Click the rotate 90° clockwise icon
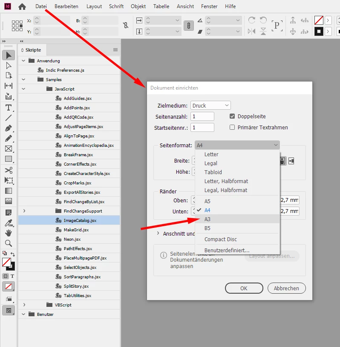340x347 pixels. (x=251, y=20)
